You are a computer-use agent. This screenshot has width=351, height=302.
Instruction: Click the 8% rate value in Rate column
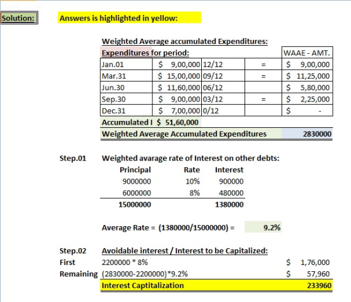click(195, 193)
